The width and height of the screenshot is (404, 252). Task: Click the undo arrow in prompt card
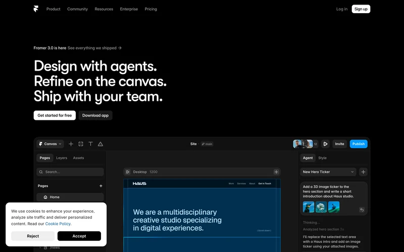pyautogui.click(x=362, y=210)
